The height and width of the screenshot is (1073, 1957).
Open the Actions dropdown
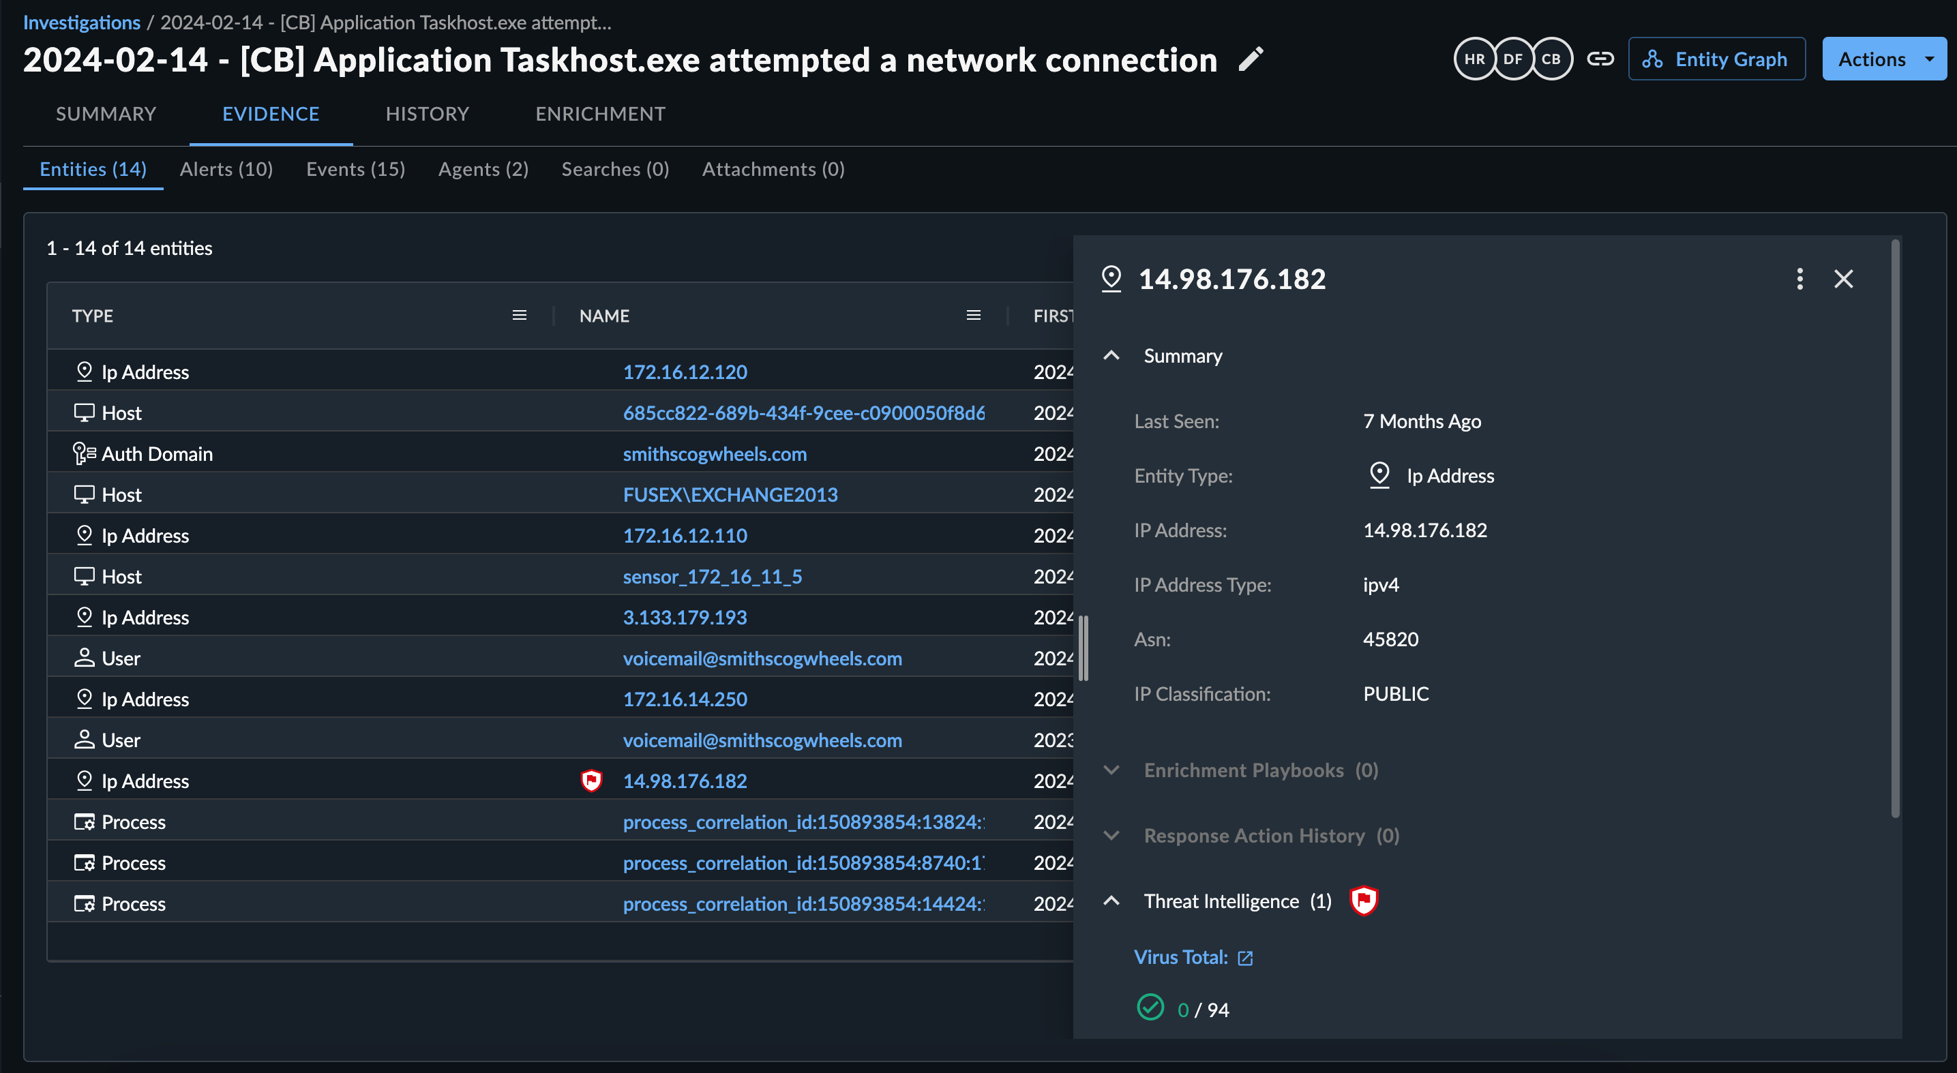1884,59
